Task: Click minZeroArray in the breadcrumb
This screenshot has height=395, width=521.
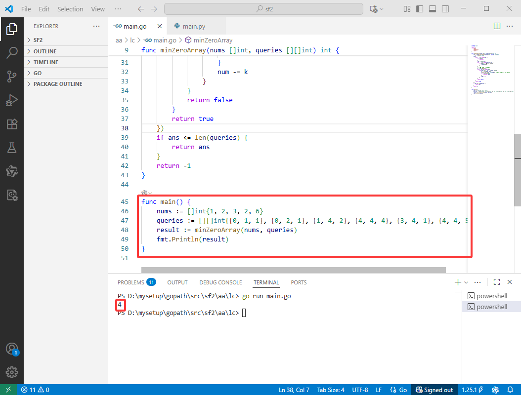Action: point(213,40)
